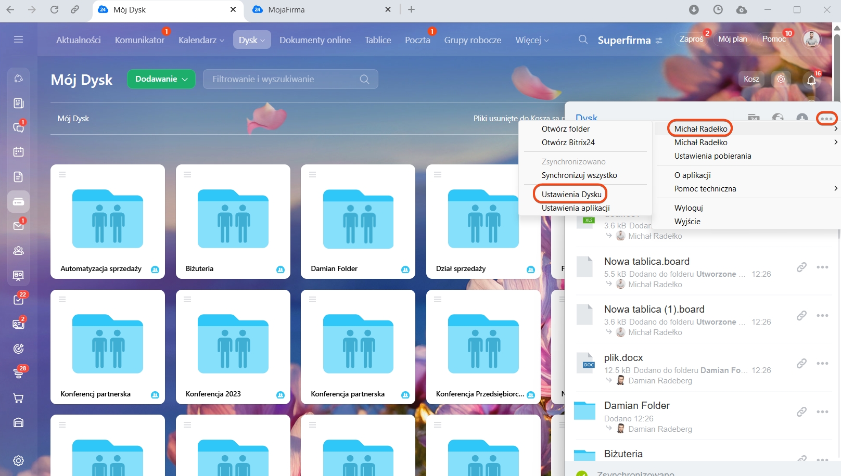Open the news feed icon in left sidebar
The image size is (841, 476).
point(18,103)
